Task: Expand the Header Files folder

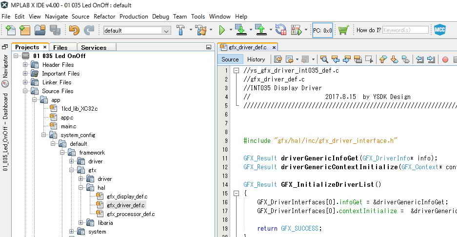Action: tap(25, 65)
